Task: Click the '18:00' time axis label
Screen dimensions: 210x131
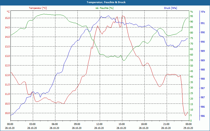Action: click(x=144, y=124)
